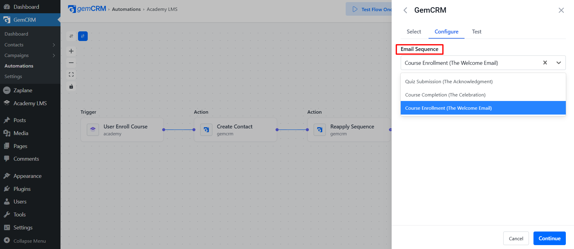Viewport: 574px width, 249px height.
Task: Select the Create Contact action node
Action: click(x=236, y=130)
